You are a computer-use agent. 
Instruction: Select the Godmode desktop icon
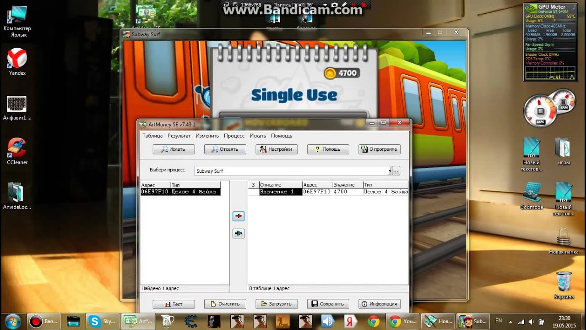[532, 196]
